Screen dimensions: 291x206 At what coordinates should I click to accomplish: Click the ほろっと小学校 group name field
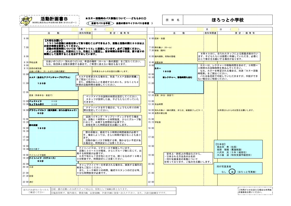tap(228, 20)
